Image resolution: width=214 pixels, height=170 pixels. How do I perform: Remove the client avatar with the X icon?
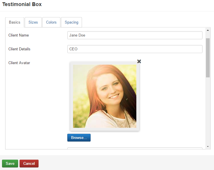[x=139, y=61]
